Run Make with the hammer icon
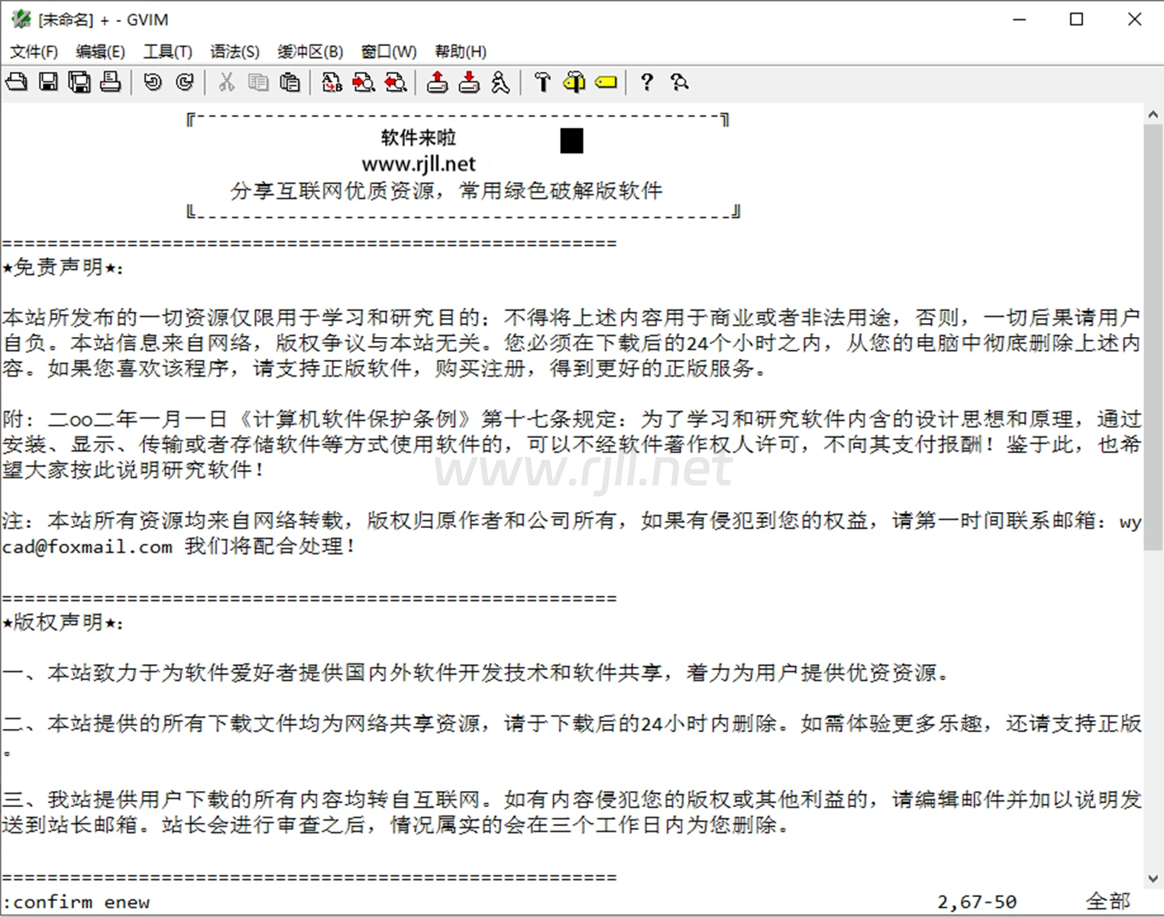This screenshot has height=917, width=1164. click(542, 83)
